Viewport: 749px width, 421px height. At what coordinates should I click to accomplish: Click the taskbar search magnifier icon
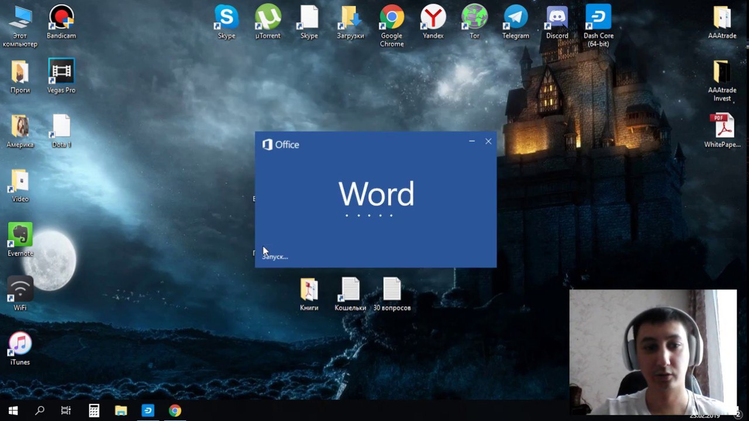pos(40,410)
